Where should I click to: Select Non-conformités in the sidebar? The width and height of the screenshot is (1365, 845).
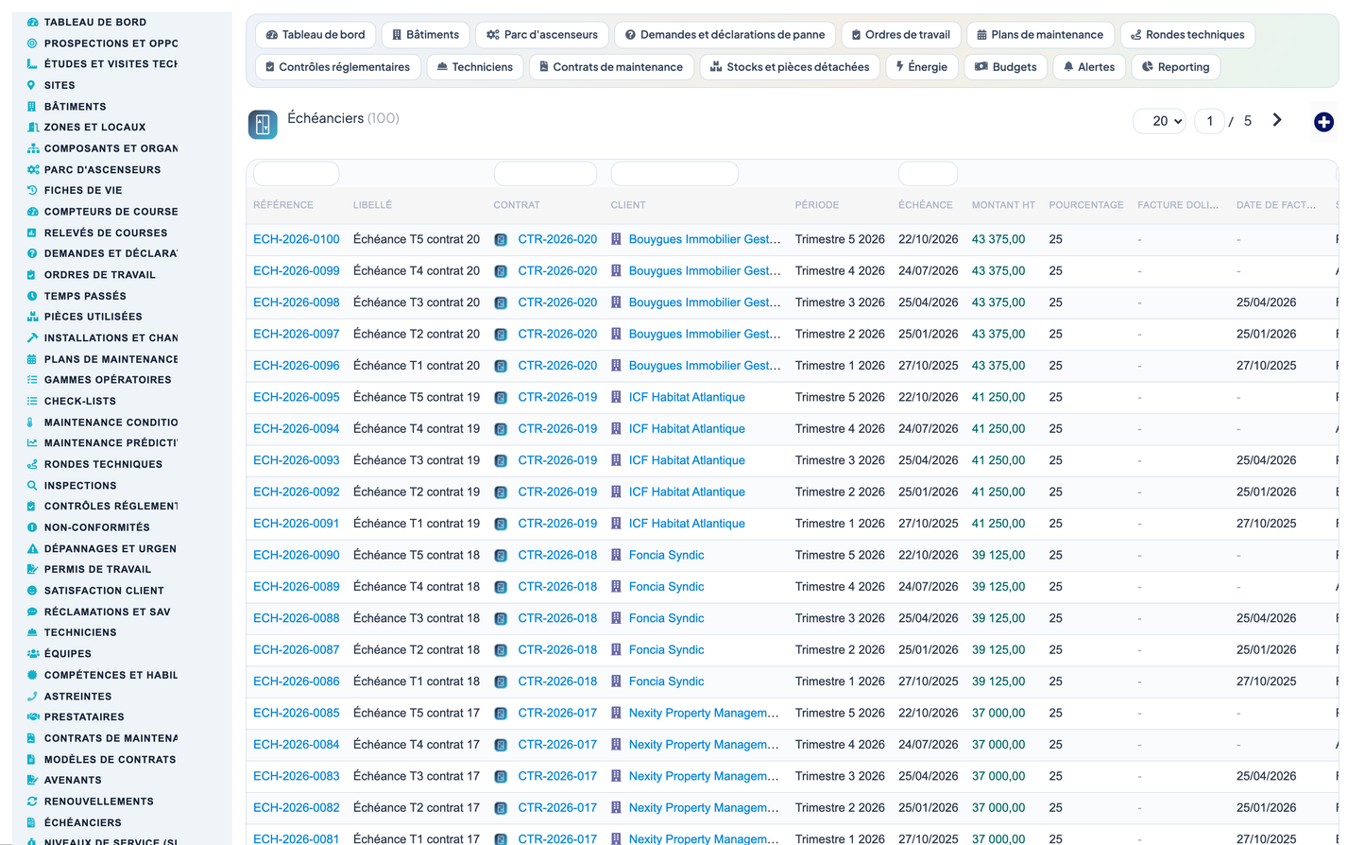click(96, 527)
